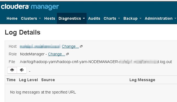Open the Audits page
This screenshot has width=177, height=102.
(94, 18)
